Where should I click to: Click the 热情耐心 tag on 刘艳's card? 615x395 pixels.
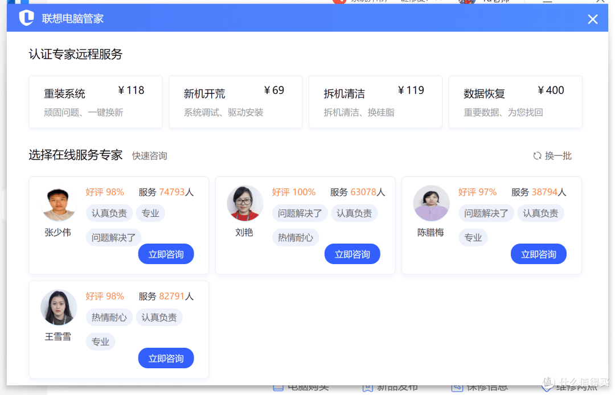click(296, 237)
